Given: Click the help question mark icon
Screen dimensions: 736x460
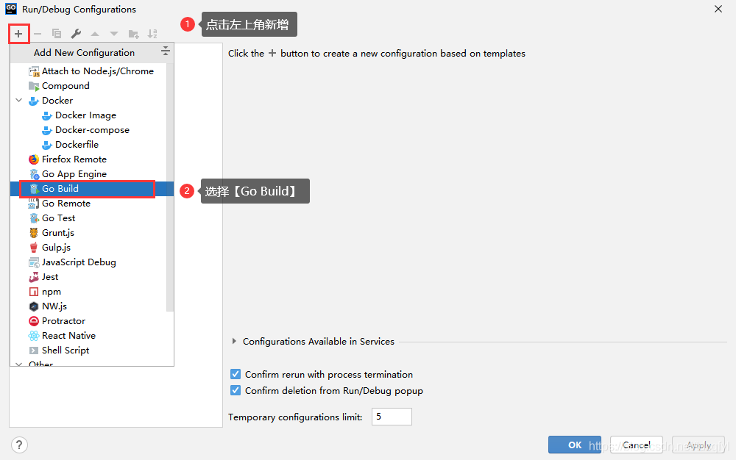Looking at the screenshot, I should tap(20, 445).
